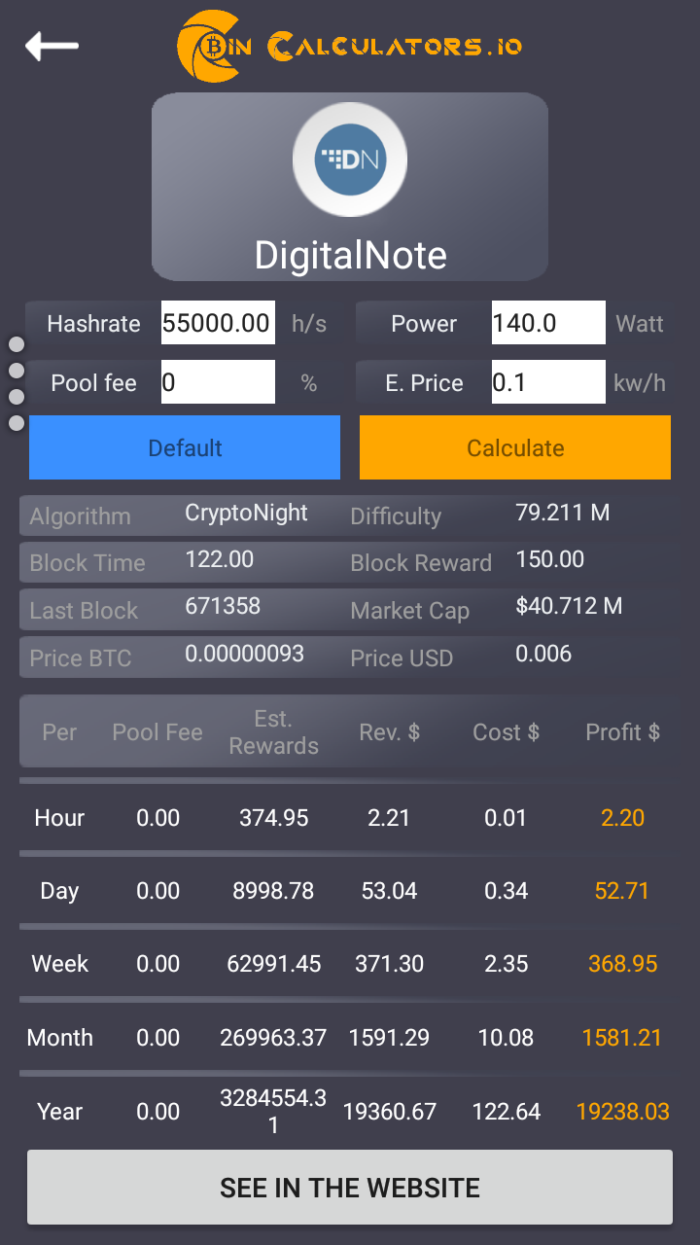
Task: Click the CoinCalculators.io logo
Action: click(x=350, y=46)
